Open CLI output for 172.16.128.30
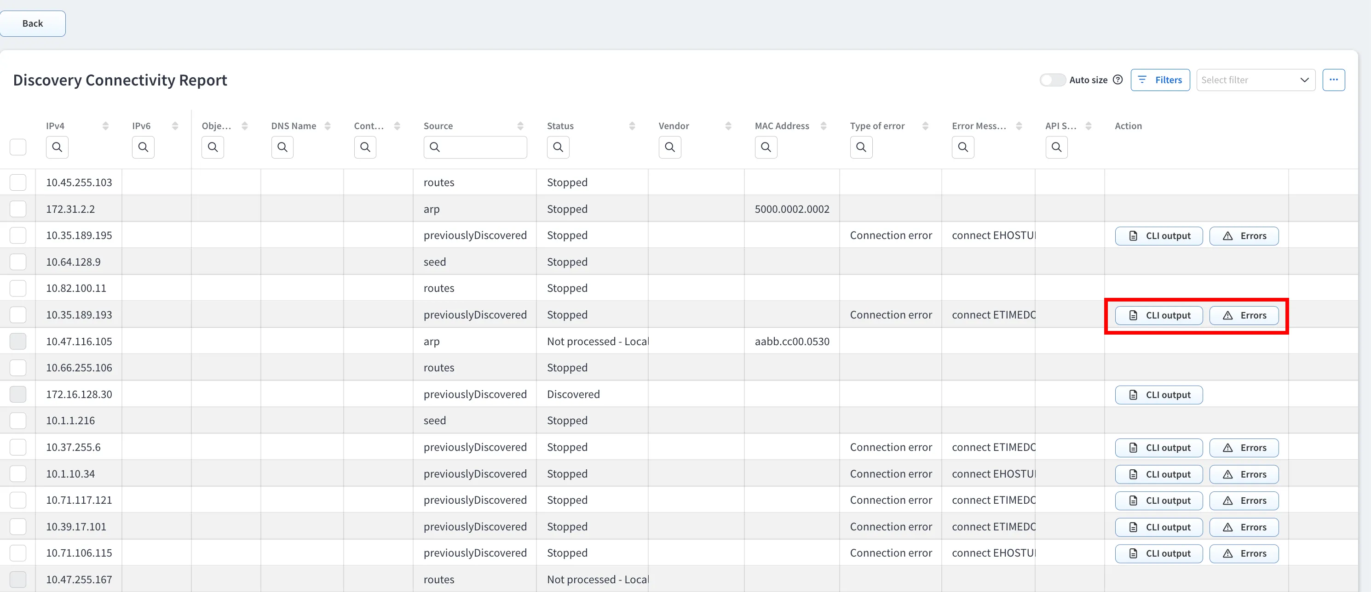The height and width of the screenshot is (592, 1371). point(1158,395)
